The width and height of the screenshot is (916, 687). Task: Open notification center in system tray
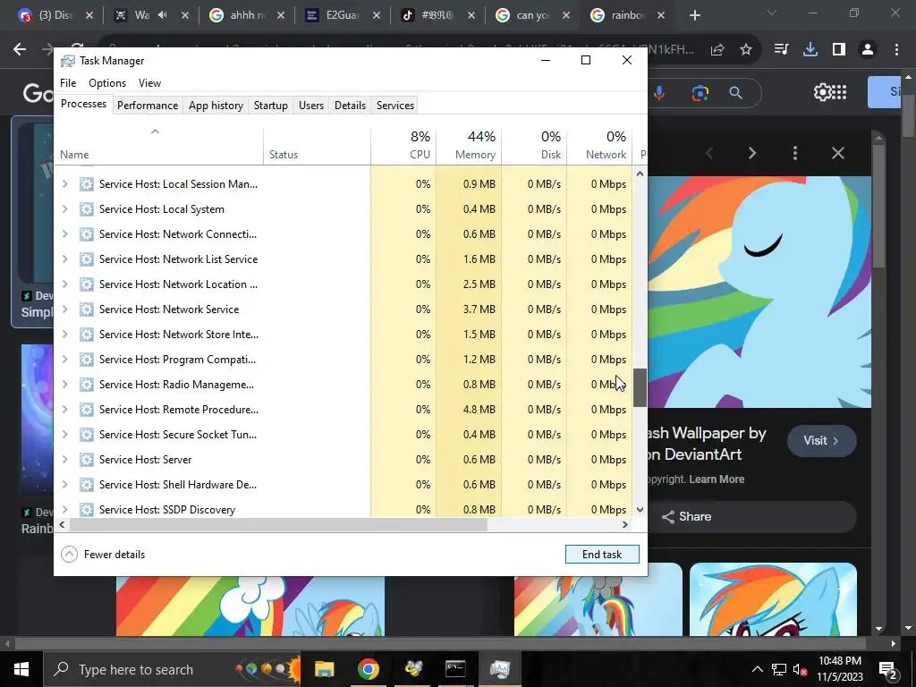pyautogui.click(x=887, y=669)
